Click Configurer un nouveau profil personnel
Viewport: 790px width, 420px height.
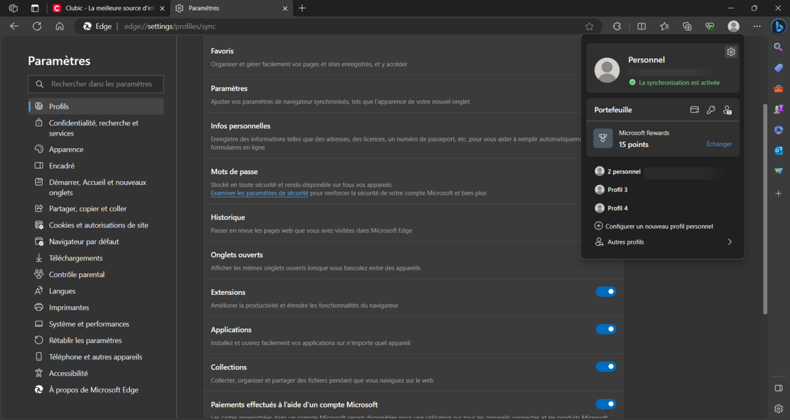point(663,226)
